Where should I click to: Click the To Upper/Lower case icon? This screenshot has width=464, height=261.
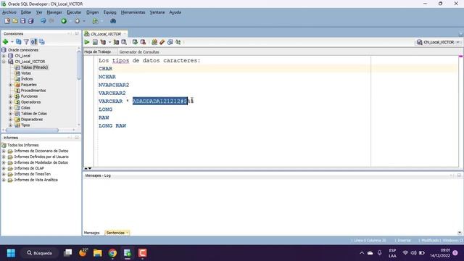[178, 42]
